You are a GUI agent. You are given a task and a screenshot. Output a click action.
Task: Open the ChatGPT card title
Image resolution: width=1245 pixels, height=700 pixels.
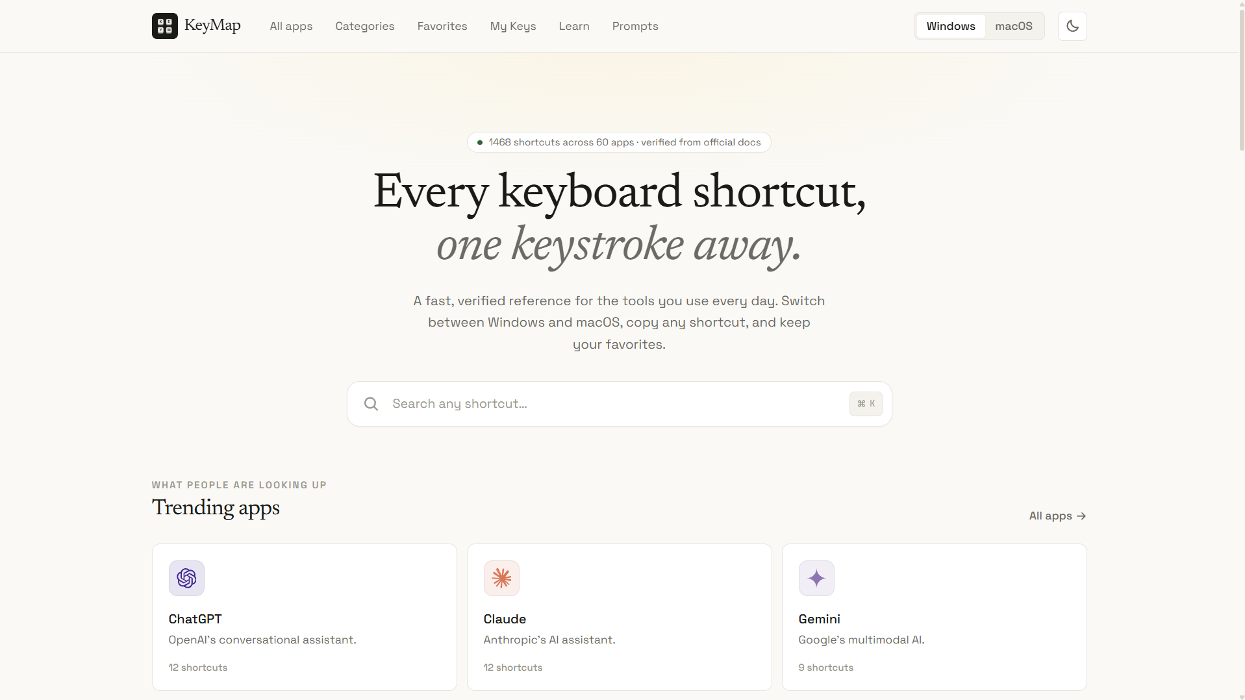coord(195,619)
